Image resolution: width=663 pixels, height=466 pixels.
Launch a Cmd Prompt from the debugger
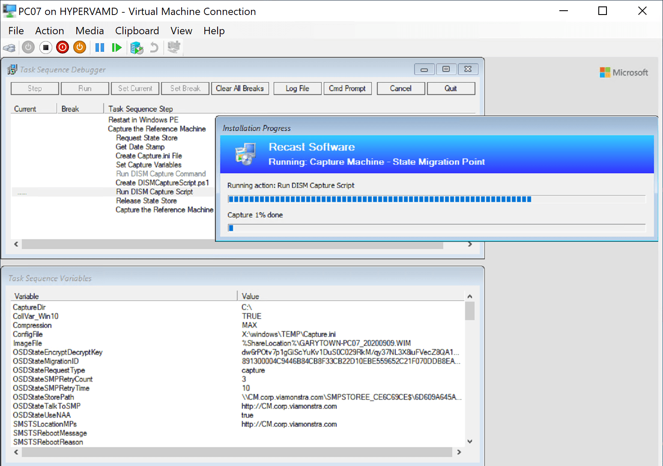348,88
